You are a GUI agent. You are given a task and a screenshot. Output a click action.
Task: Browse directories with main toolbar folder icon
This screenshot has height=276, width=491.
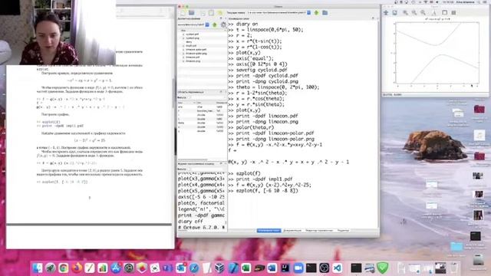coord(325,12)
